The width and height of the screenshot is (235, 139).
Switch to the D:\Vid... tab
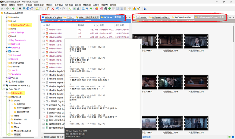[x=69, y=17]
